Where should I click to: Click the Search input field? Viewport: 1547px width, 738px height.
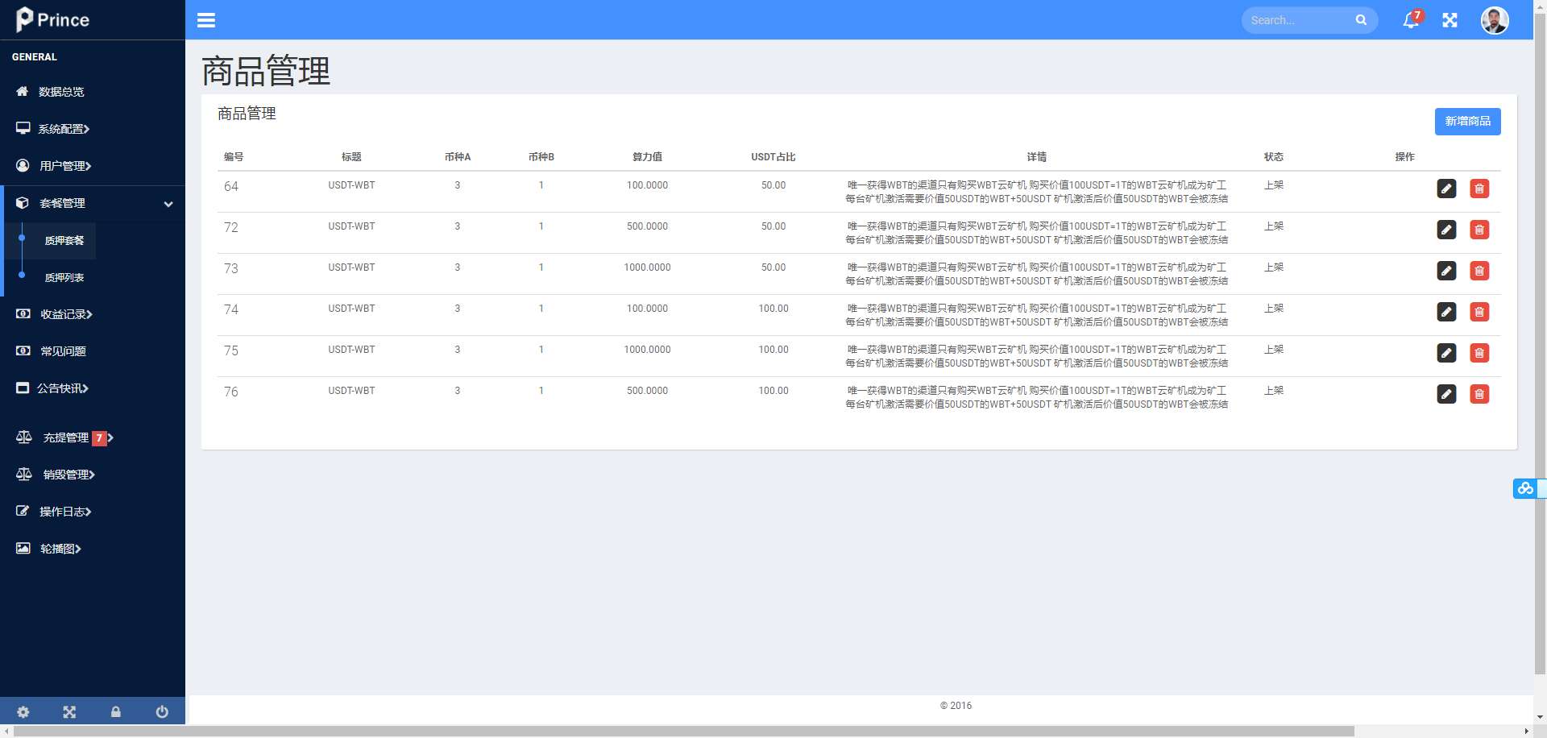1299,20
